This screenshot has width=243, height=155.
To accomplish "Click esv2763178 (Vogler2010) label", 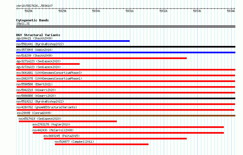I will point(51,124).
